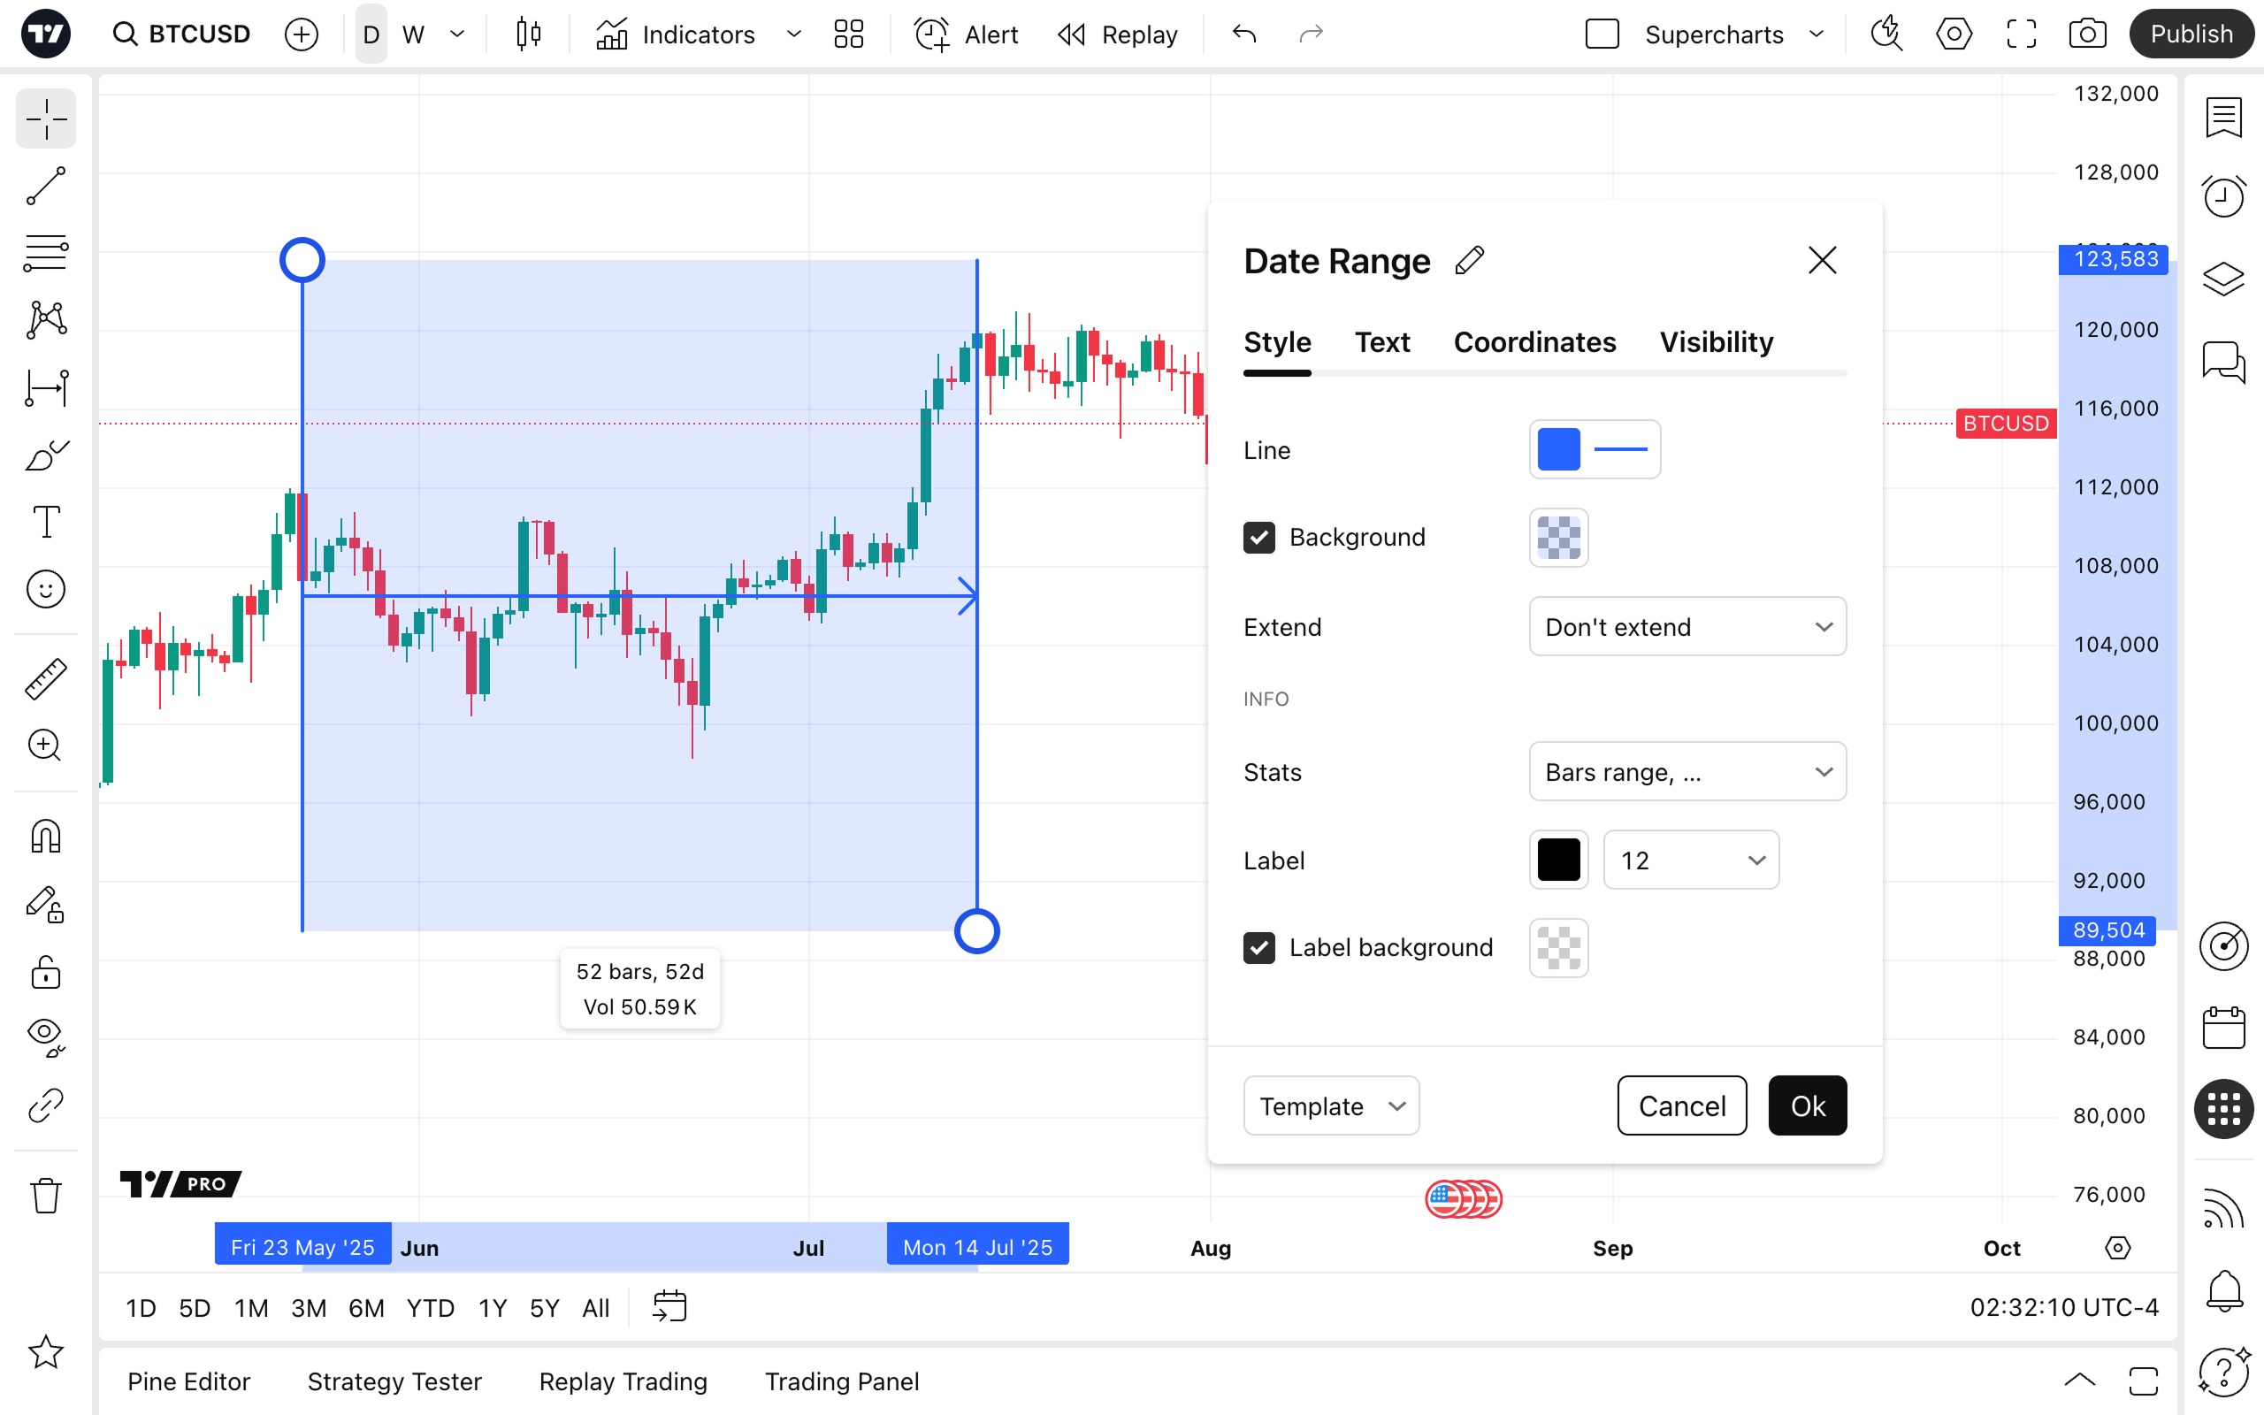
Task: Open the Alerts clock panel icon
Action: click(x=2222, y=196)
